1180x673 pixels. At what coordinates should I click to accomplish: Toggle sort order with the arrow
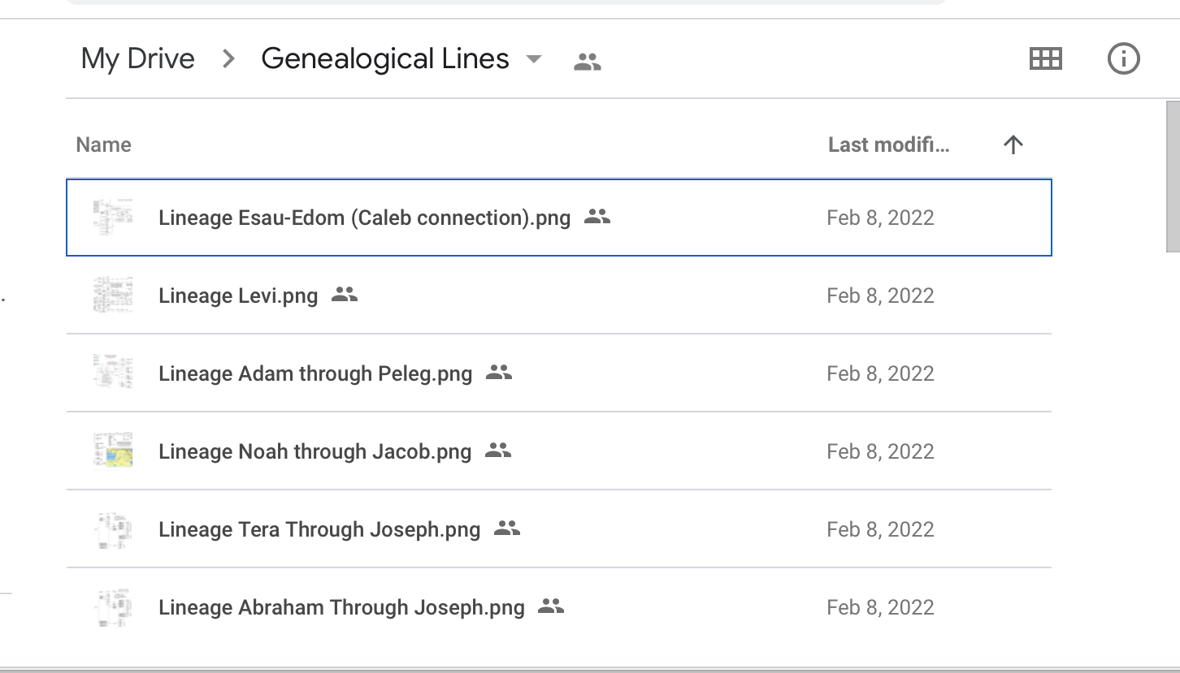click(x=1013, y=144)
